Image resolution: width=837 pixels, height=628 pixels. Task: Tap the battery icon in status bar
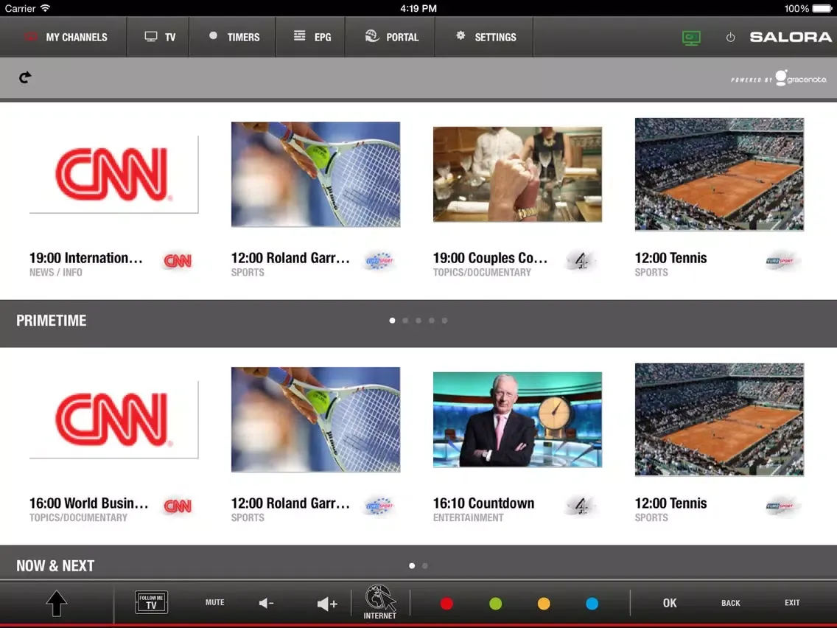coord(822,8)
